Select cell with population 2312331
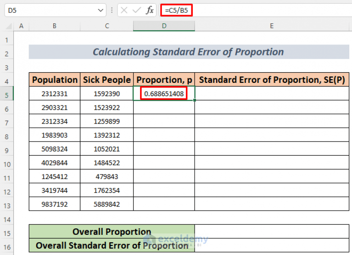 coord(55,93)
